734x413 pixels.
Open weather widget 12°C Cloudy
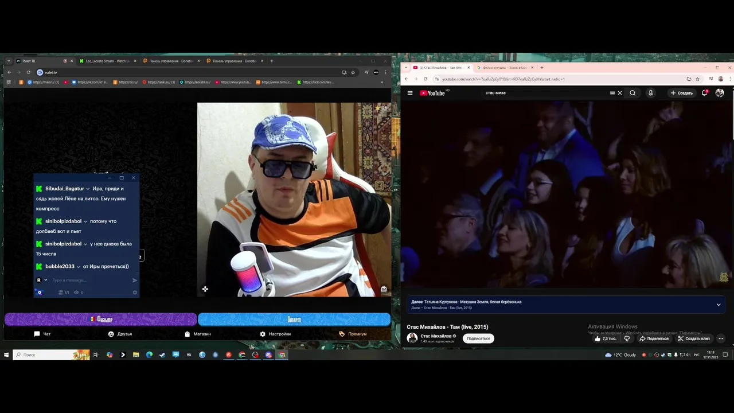pyautogui.click(x=620, y=355)
